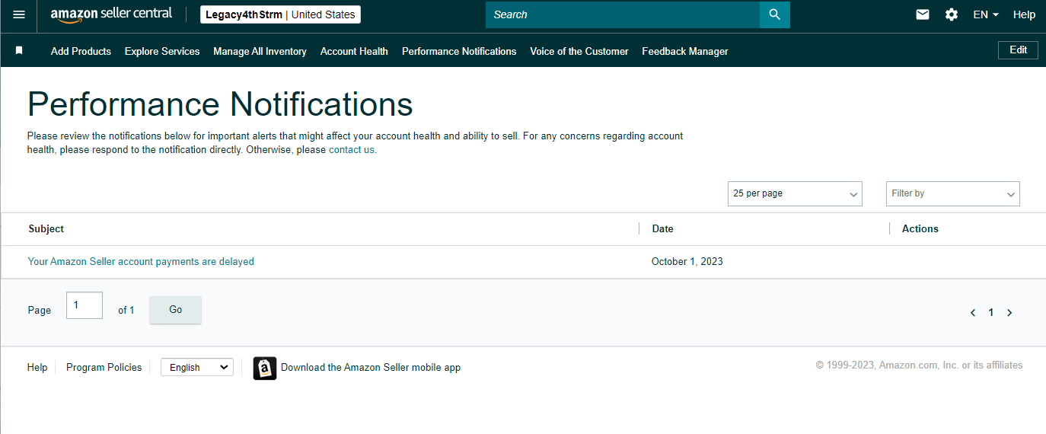
Task: Open the English footer language selector
Action: (x=197, y=367)
